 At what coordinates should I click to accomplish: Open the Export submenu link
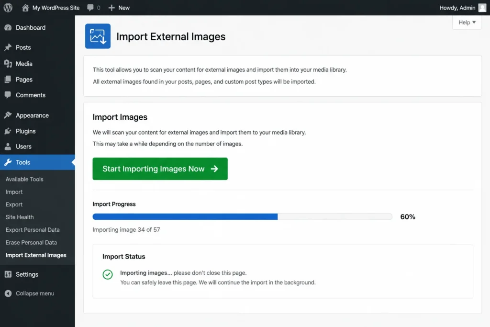tap(14, 204)
